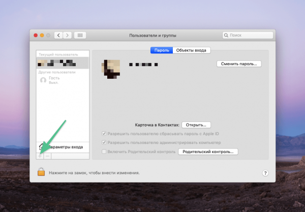Enable Включить Родительский контроль checkbox
Image resolution: width=305 pixels, height=212 pixels.
coord(104,152)
